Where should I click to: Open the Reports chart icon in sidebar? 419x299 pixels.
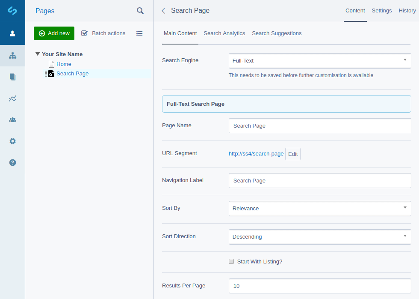[12, 98]
